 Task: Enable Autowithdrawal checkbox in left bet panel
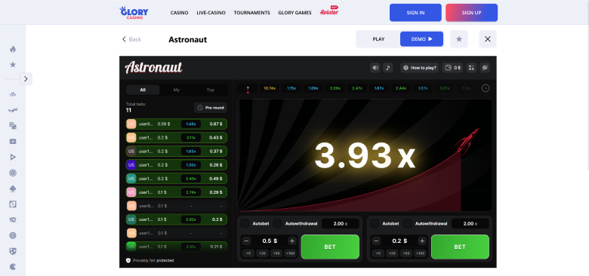pyautogui.click(x=277, y=223)
